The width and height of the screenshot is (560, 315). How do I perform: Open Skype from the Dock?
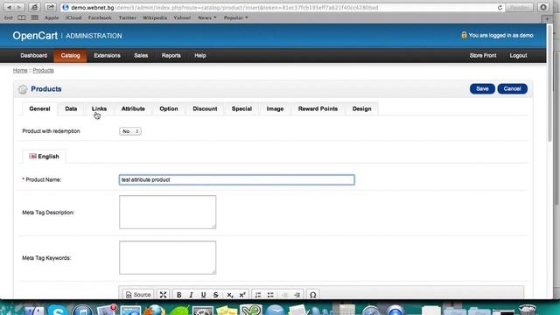coord(58,310)
